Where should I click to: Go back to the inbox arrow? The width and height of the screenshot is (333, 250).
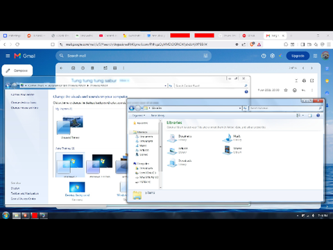pos(61,68)
